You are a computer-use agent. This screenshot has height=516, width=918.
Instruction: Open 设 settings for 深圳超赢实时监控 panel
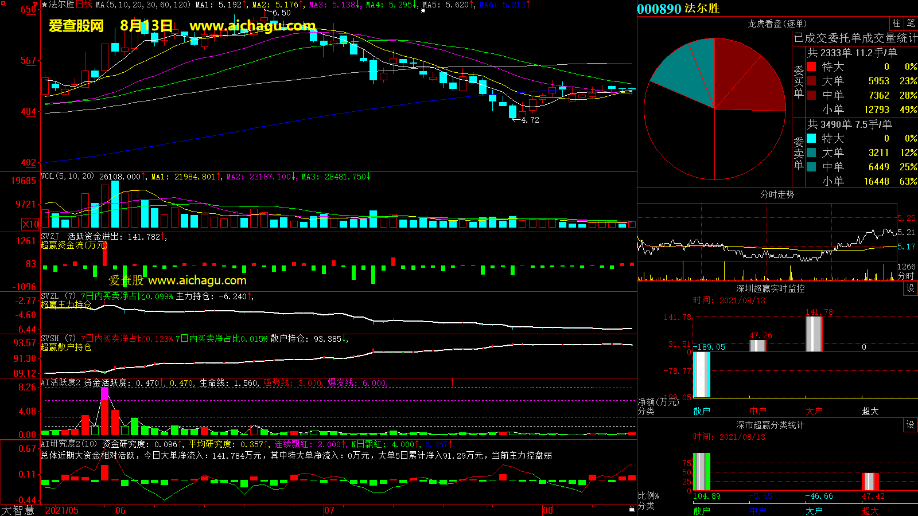click(x=911, y=288)
